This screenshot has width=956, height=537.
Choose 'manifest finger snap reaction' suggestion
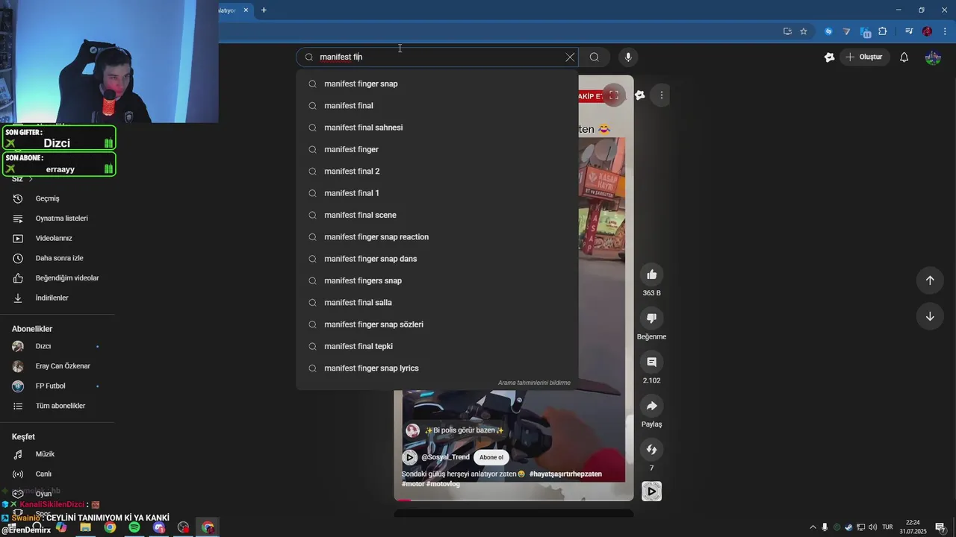point(437,237)
